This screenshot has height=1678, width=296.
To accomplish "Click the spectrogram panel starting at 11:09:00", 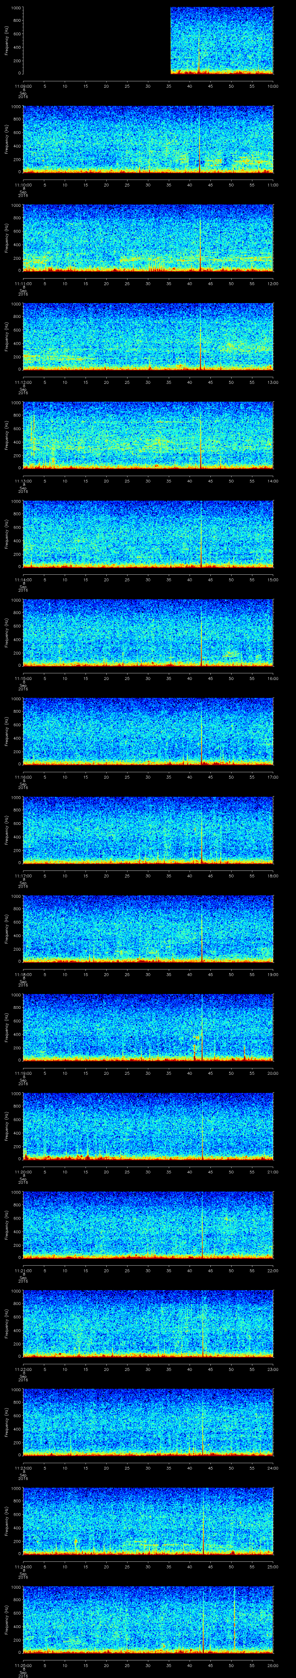I will [148, 40].
